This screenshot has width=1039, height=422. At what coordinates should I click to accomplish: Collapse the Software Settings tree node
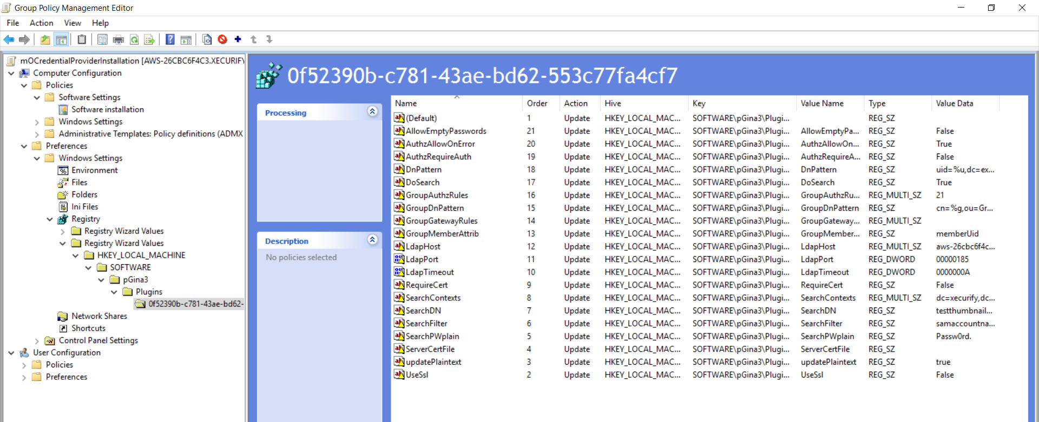coord(37,97)
